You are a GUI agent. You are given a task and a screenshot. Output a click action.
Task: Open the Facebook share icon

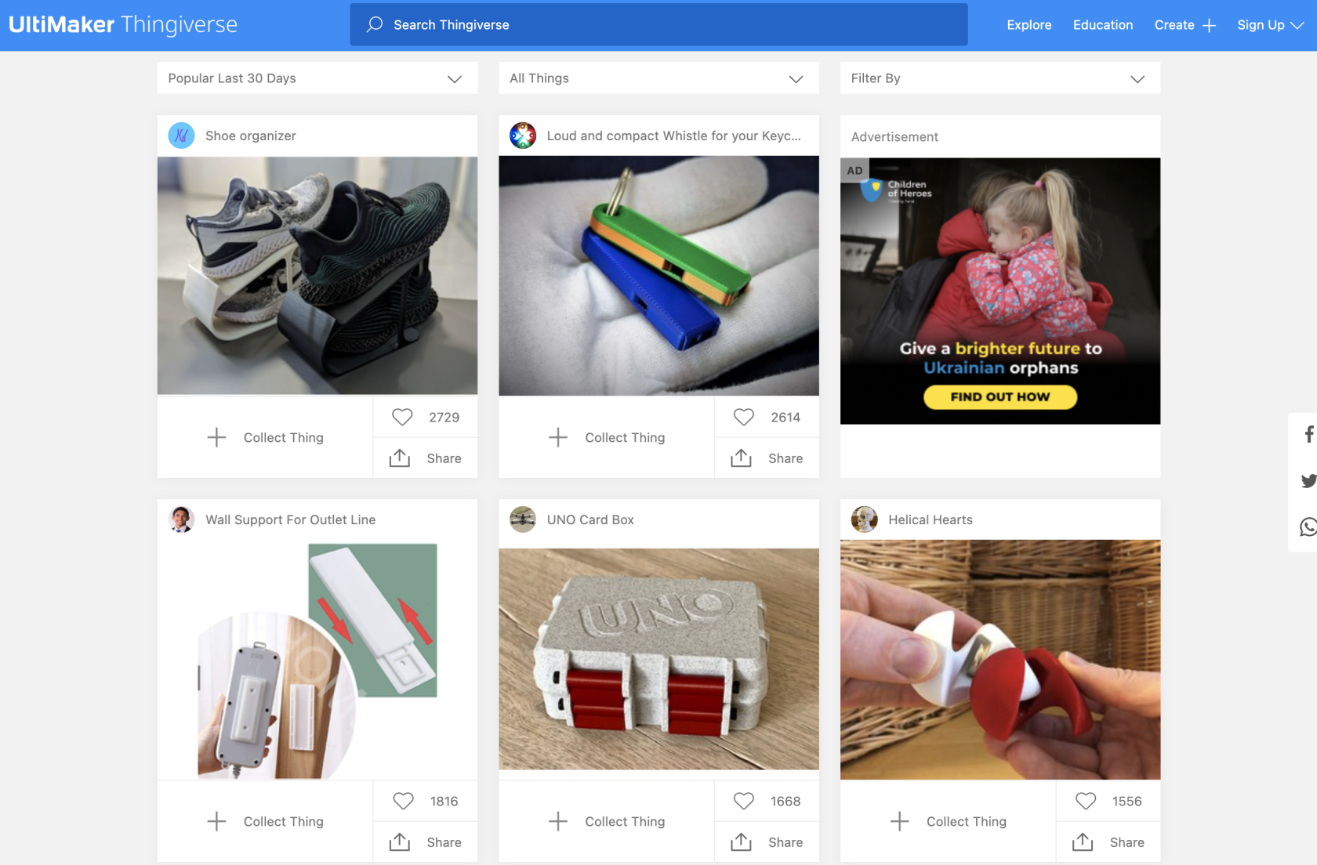(1308, 434)
